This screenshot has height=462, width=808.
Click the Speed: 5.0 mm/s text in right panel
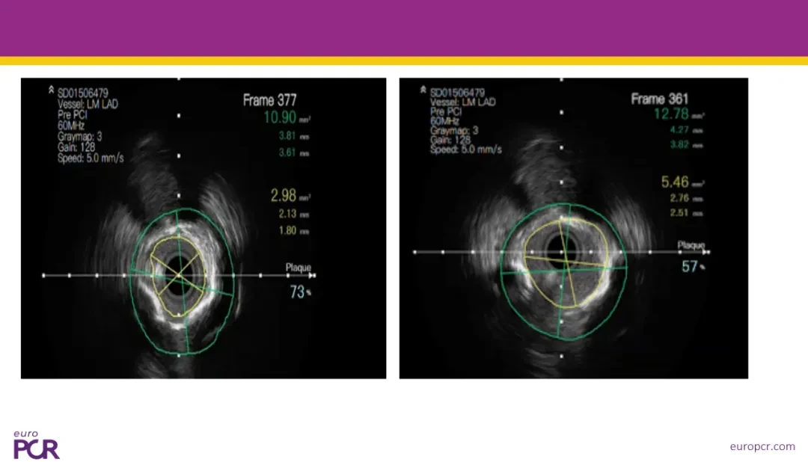pyautogui.click(x=466, y=150)
